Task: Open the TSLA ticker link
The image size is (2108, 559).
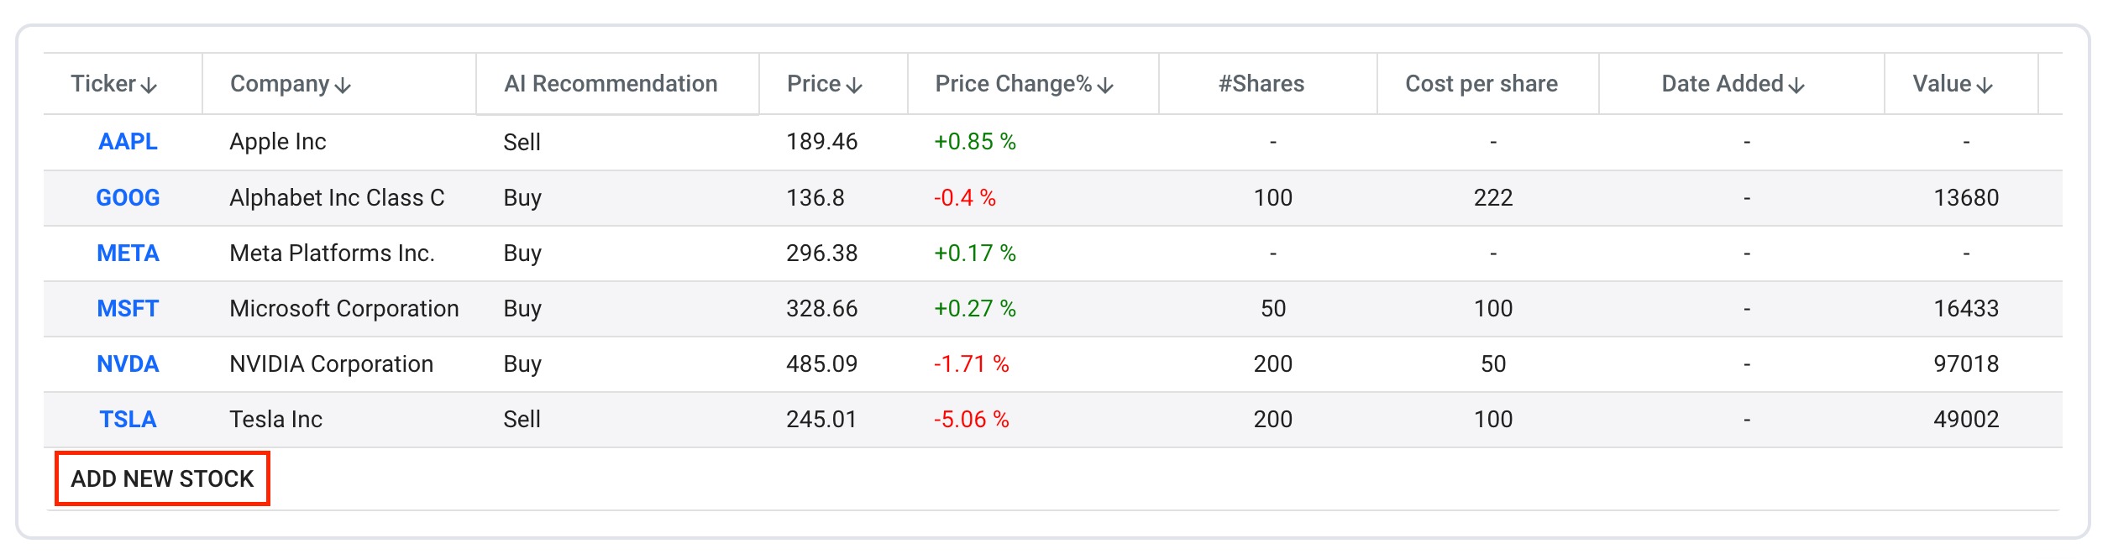Action: pyautogui.click(x=128, y=419)
